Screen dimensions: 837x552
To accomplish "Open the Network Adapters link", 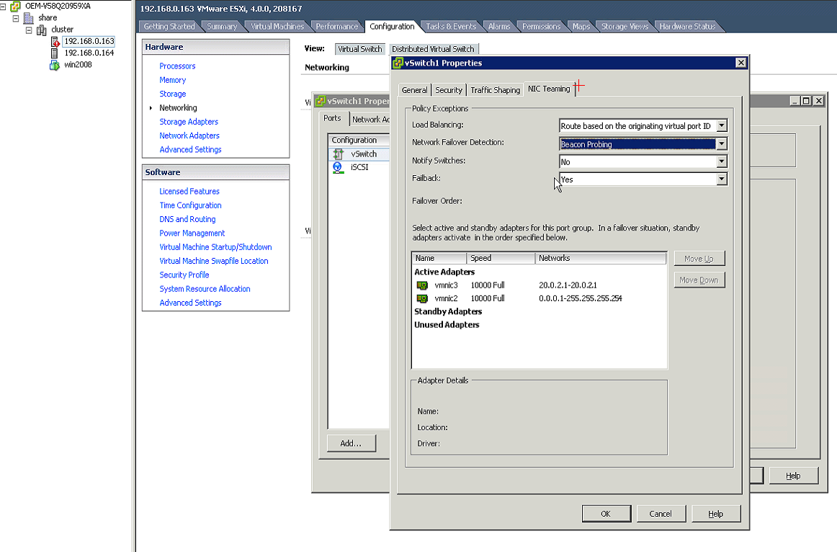I will (x=189, y=135).
